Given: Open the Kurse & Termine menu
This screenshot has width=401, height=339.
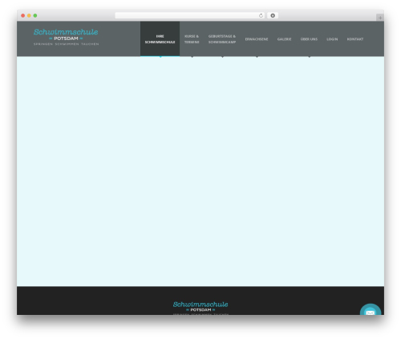Looking at the screenshot, I should click(192, 39).
